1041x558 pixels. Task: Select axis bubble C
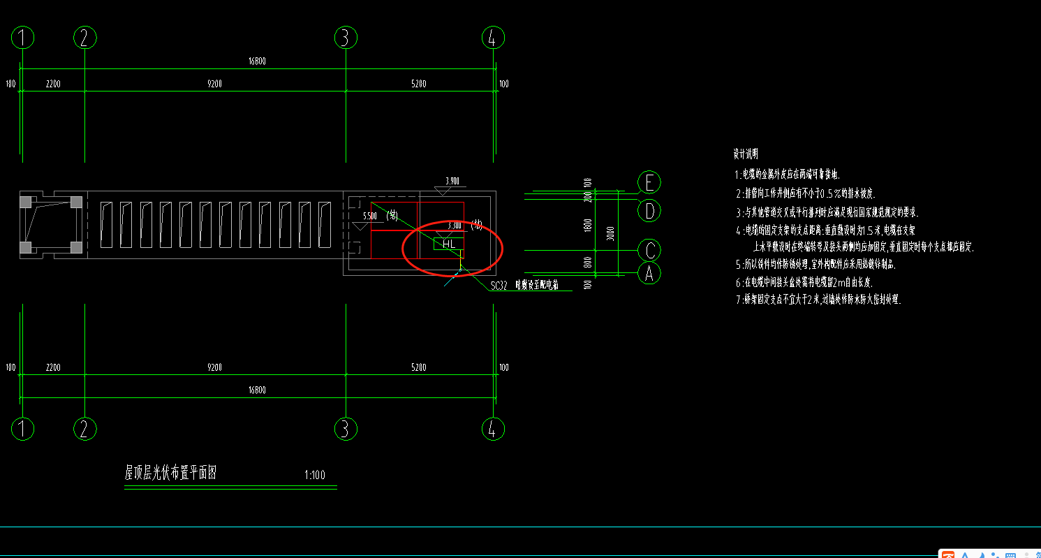[x=649, y=250]
